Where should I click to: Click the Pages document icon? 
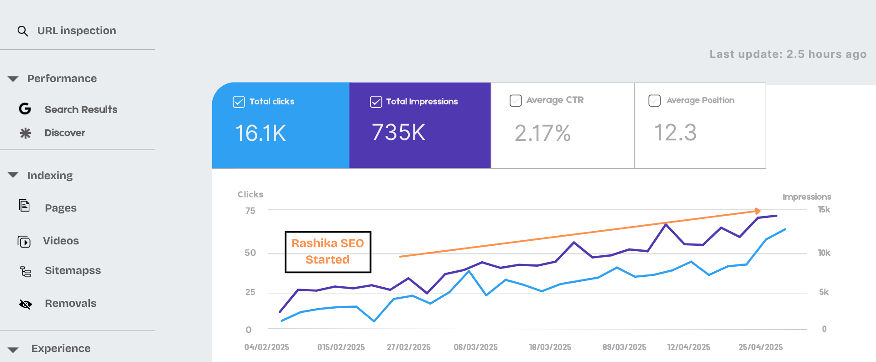25,206
